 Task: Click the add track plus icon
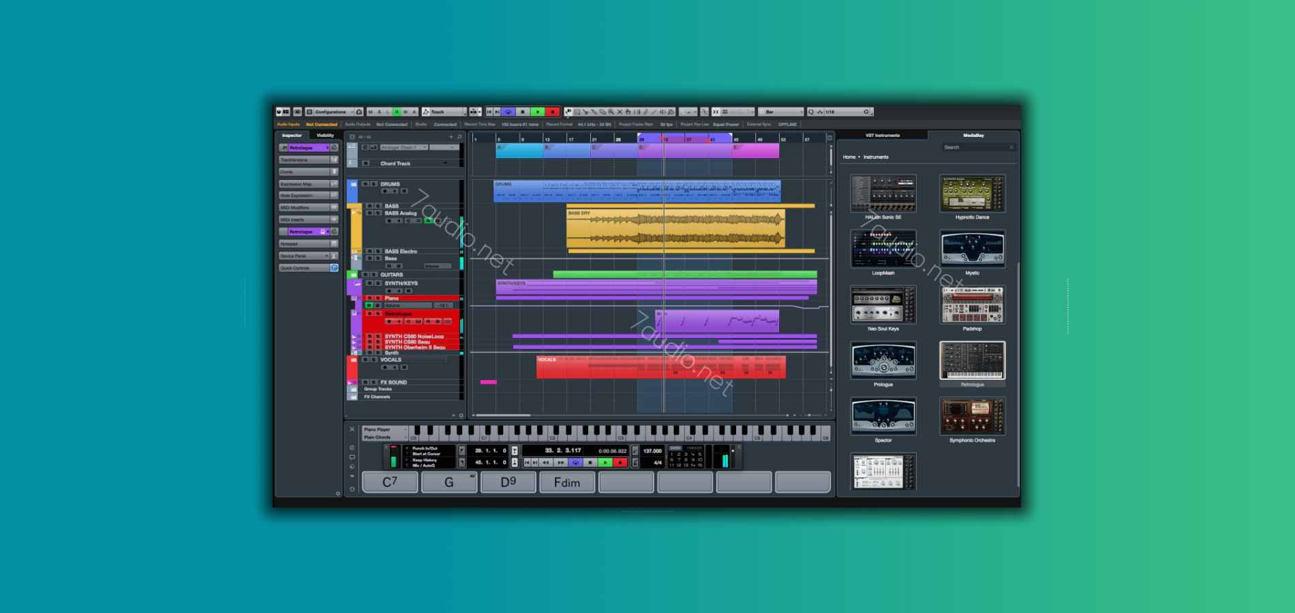(x=451, y=137)
